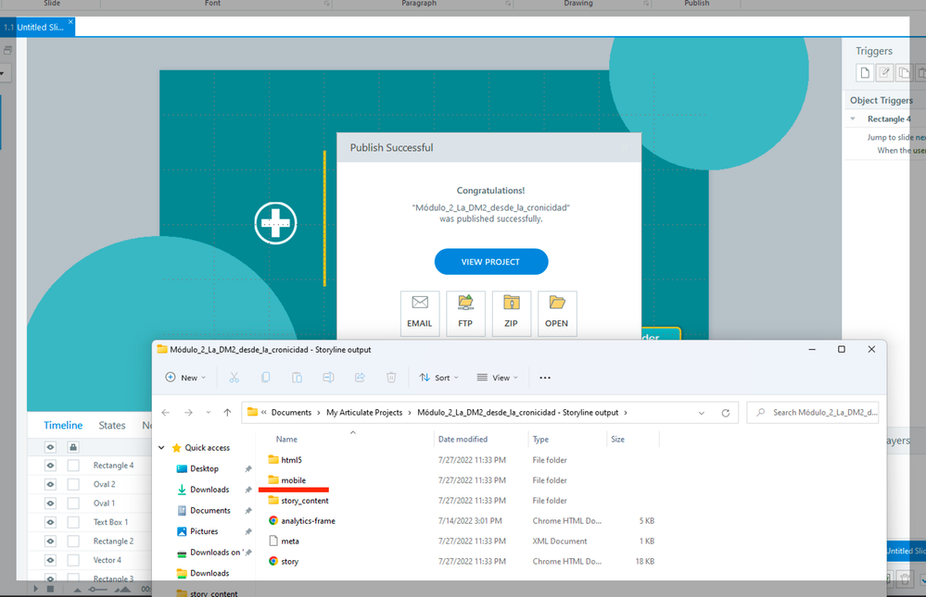The image size is (926, 597).
Task: Expand the address bar history dropdown
Action: (702, 413)
